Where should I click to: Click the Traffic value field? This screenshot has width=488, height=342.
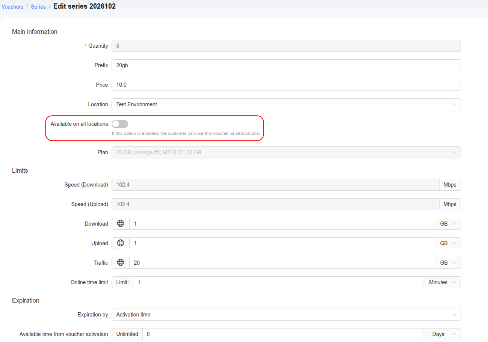click(282, 263)
